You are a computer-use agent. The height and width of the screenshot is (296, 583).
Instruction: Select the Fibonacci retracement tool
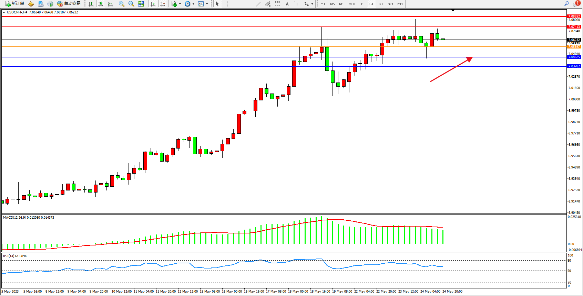click(x=278, y=4)
